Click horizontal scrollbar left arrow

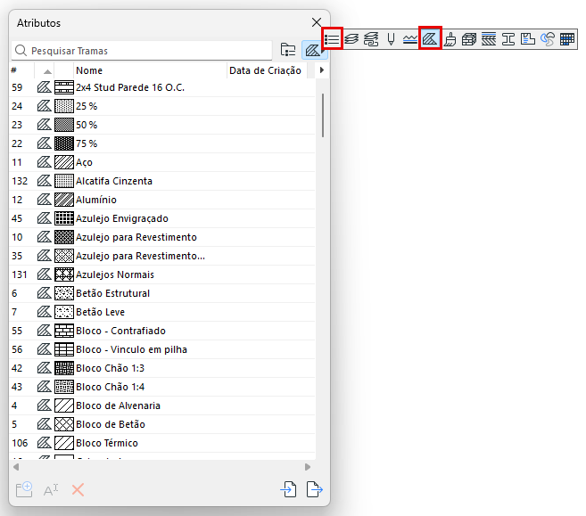[x=16, y=467]
